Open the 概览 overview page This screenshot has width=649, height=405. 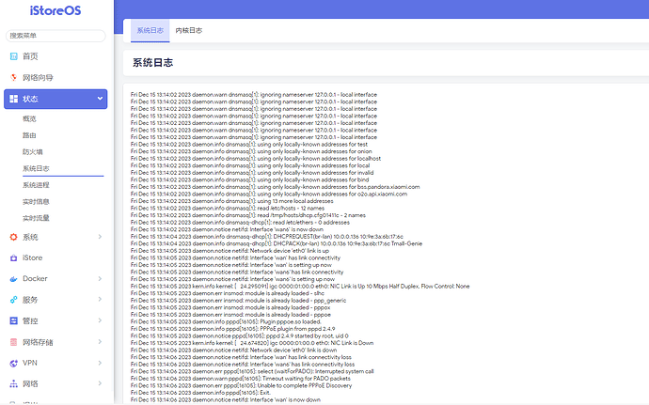29,119
